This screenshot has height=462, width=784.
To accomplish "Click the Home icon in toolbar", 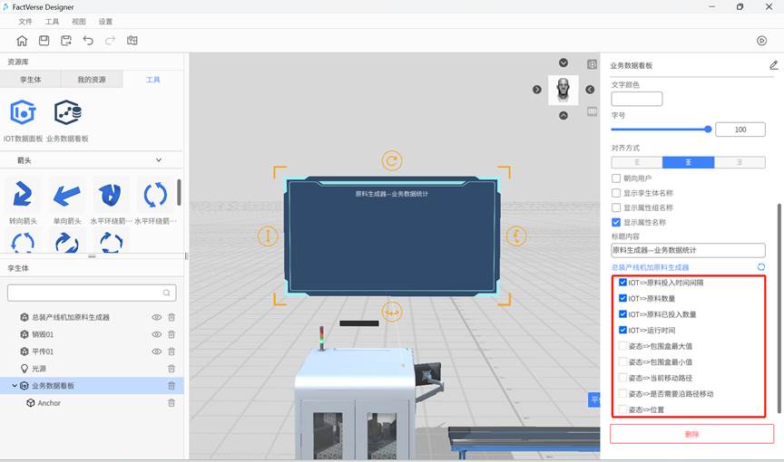I will [x=22, y=41].
